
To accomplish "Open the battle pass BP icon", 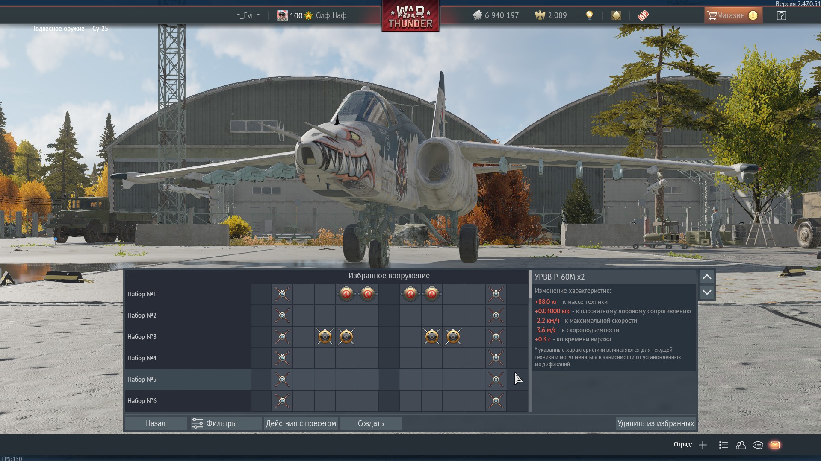I will click(643, 15).
